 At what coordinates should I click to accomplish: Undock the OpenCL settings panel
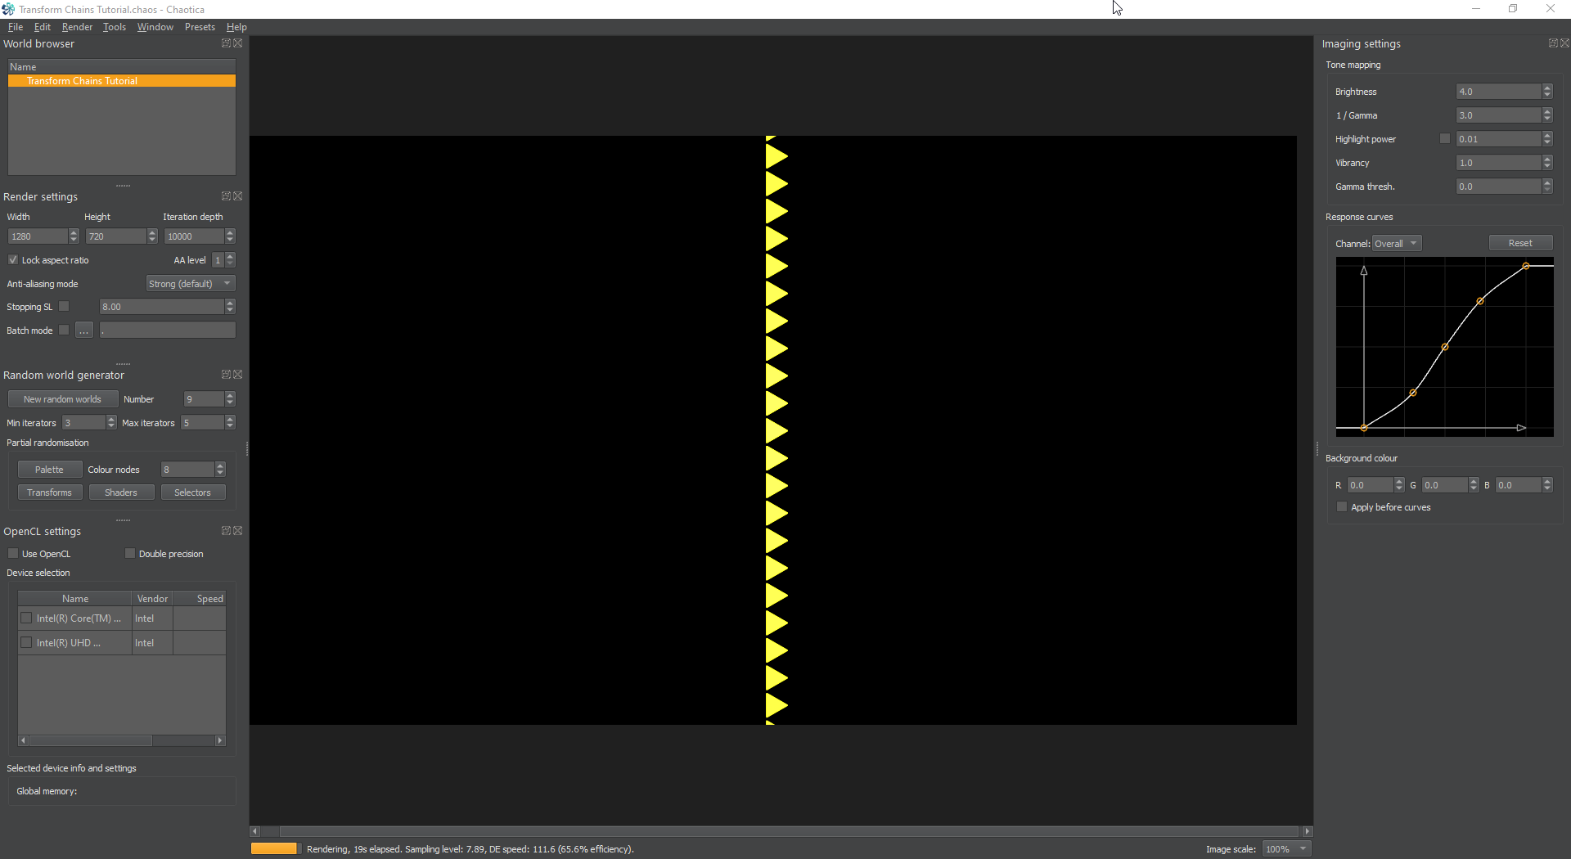[x=226, y=531]
